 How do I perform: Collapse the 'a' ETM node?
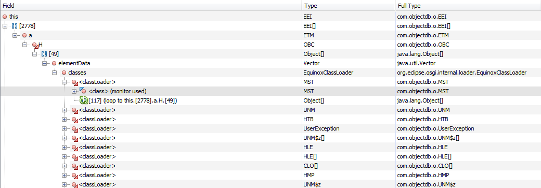[15, 35]
